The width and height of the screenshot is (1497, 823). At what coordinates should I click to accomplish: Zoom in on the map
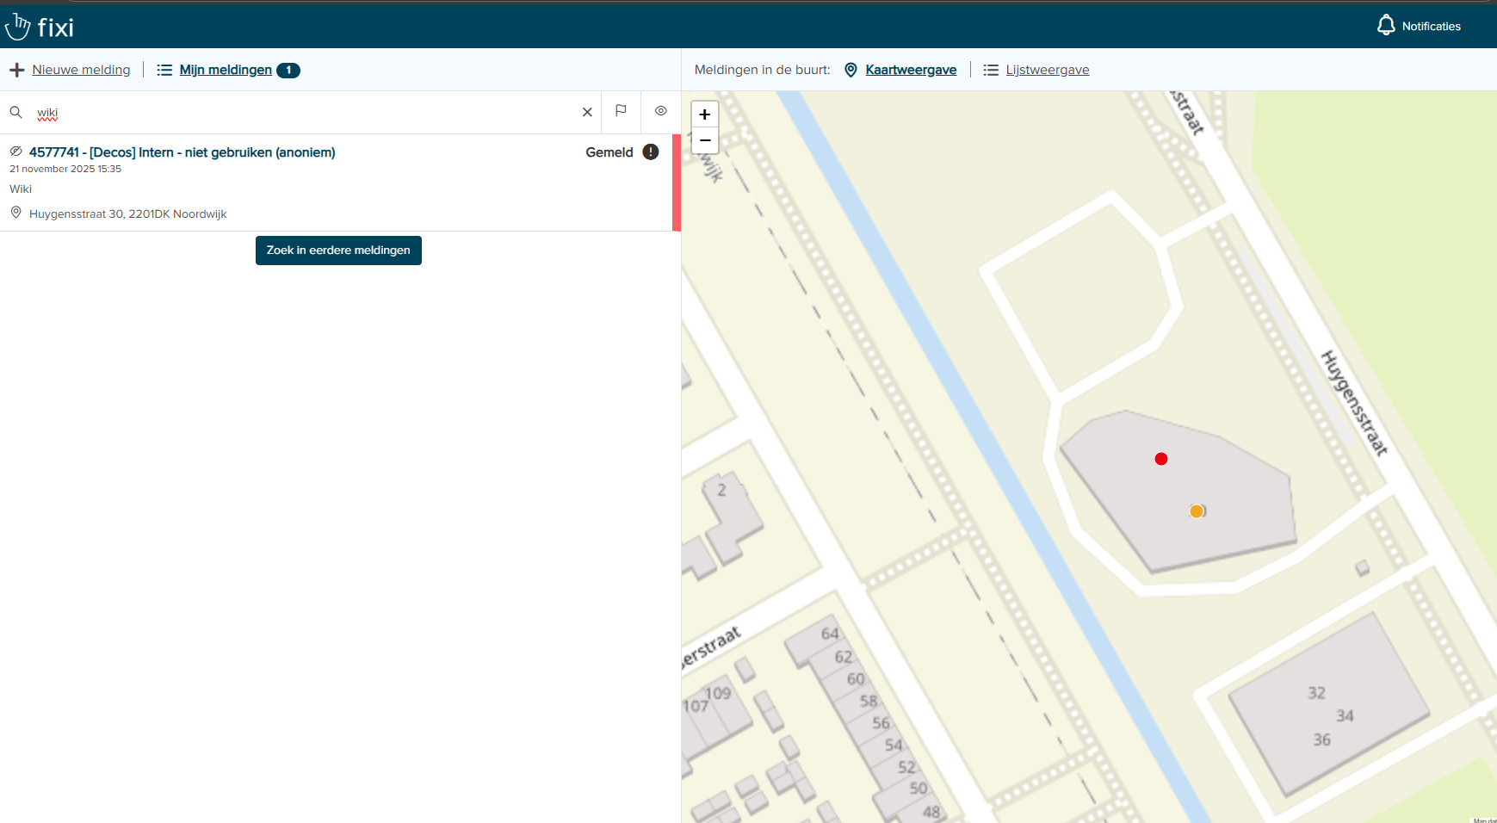[704, 114]
